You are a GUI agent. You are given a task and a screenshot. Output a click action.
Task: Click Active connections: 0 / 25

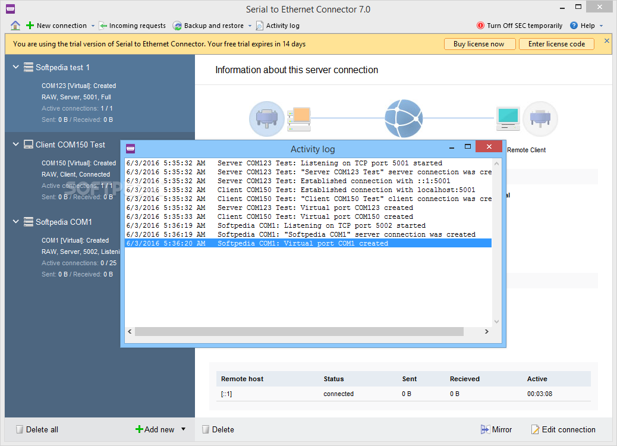click(x=79, y=263)
